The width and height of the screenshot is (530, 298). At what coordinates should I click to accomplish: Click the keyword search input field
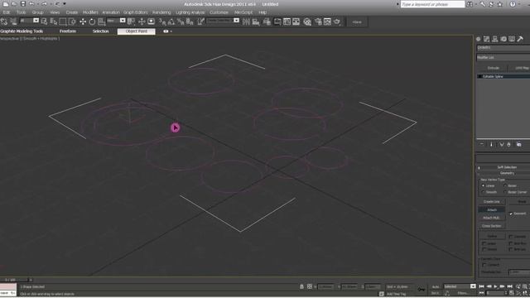(432, 4)
